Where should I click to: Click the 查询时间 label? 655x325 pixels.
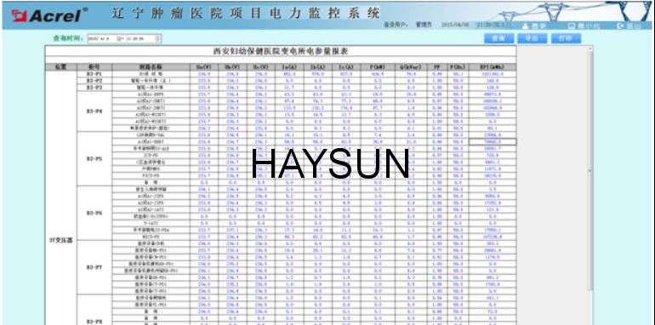(x=69, y=38)
